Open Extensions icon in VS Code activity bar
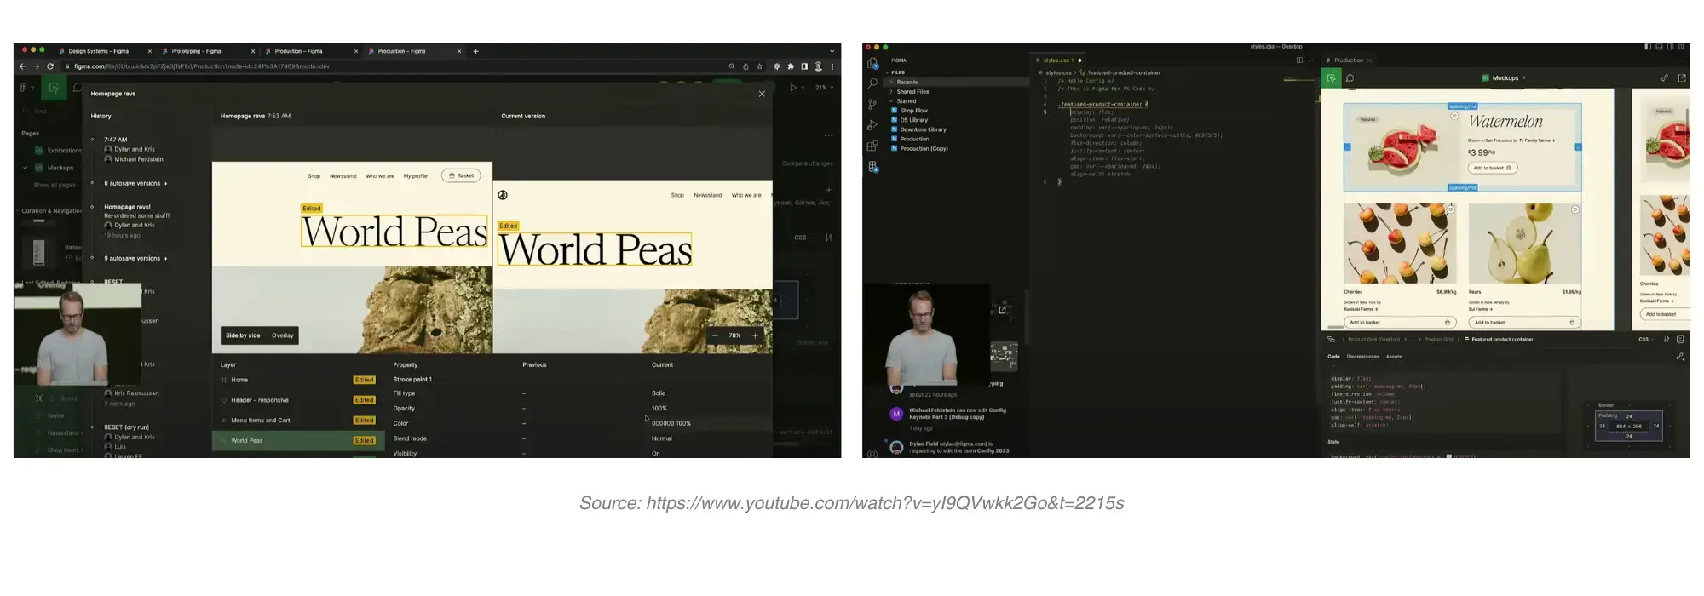The image size is (1704, 596). pyautogui.click(x=872, y=146)
